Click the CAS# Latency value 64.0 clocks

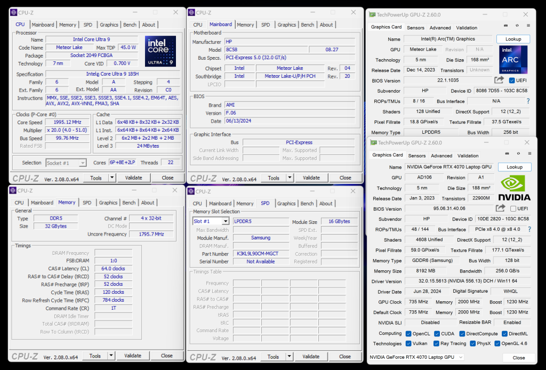(113, 268)
